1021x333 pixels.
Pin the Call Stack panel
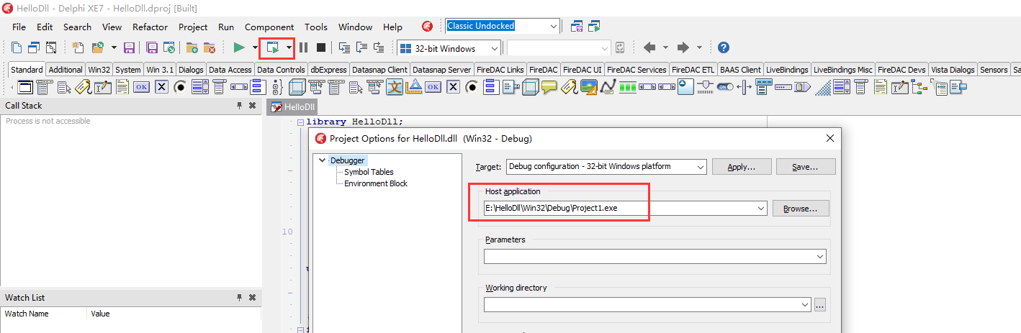239,106
